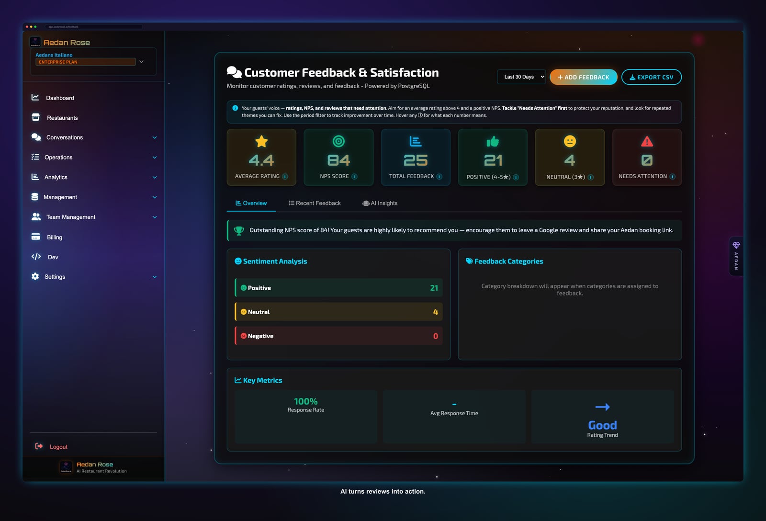
Task: Expand the Operations menu chevron
Action: 155,158
